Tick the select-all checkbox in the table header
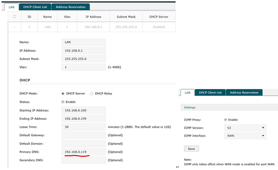This screenshot has height=170, width=278. (15, 16)
